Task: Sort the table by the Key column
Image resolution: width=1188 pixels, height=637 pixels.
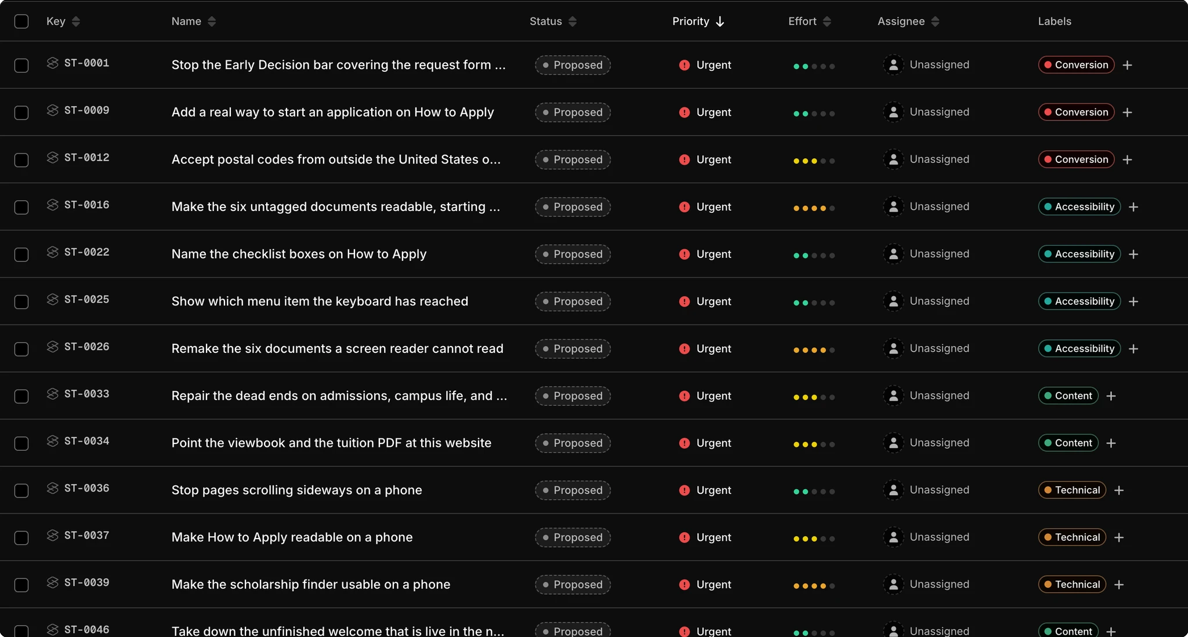Action: (x=63, y=21)
